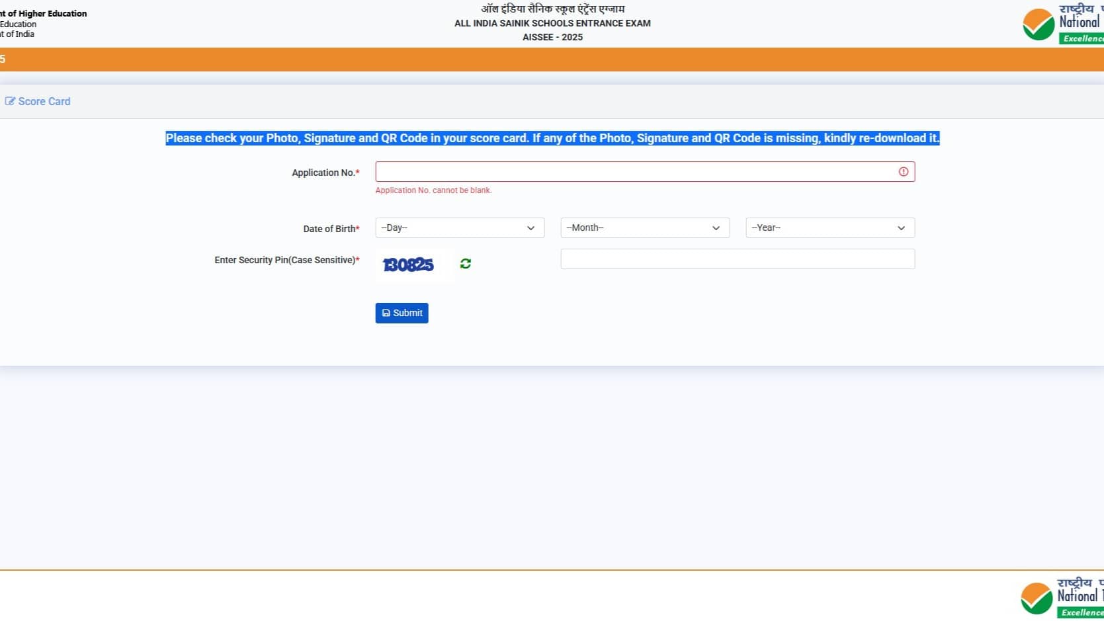Click the save icon on the Submit button
This screenshot has height=621, width=1104.
tap(386, 313)
